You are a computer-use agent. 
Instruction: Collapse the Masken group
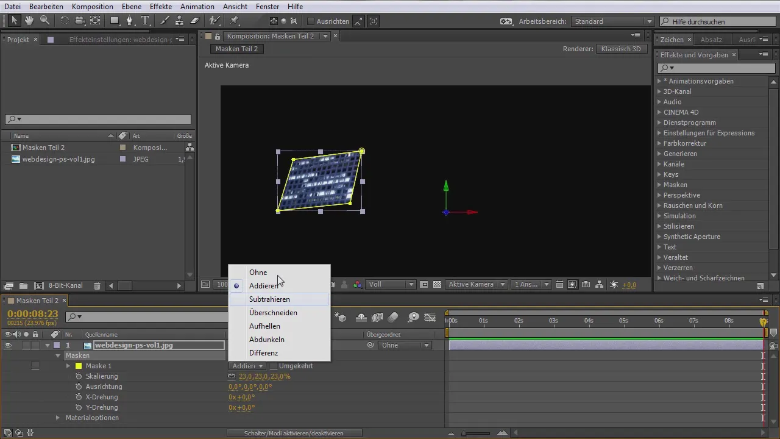point(58,355)
